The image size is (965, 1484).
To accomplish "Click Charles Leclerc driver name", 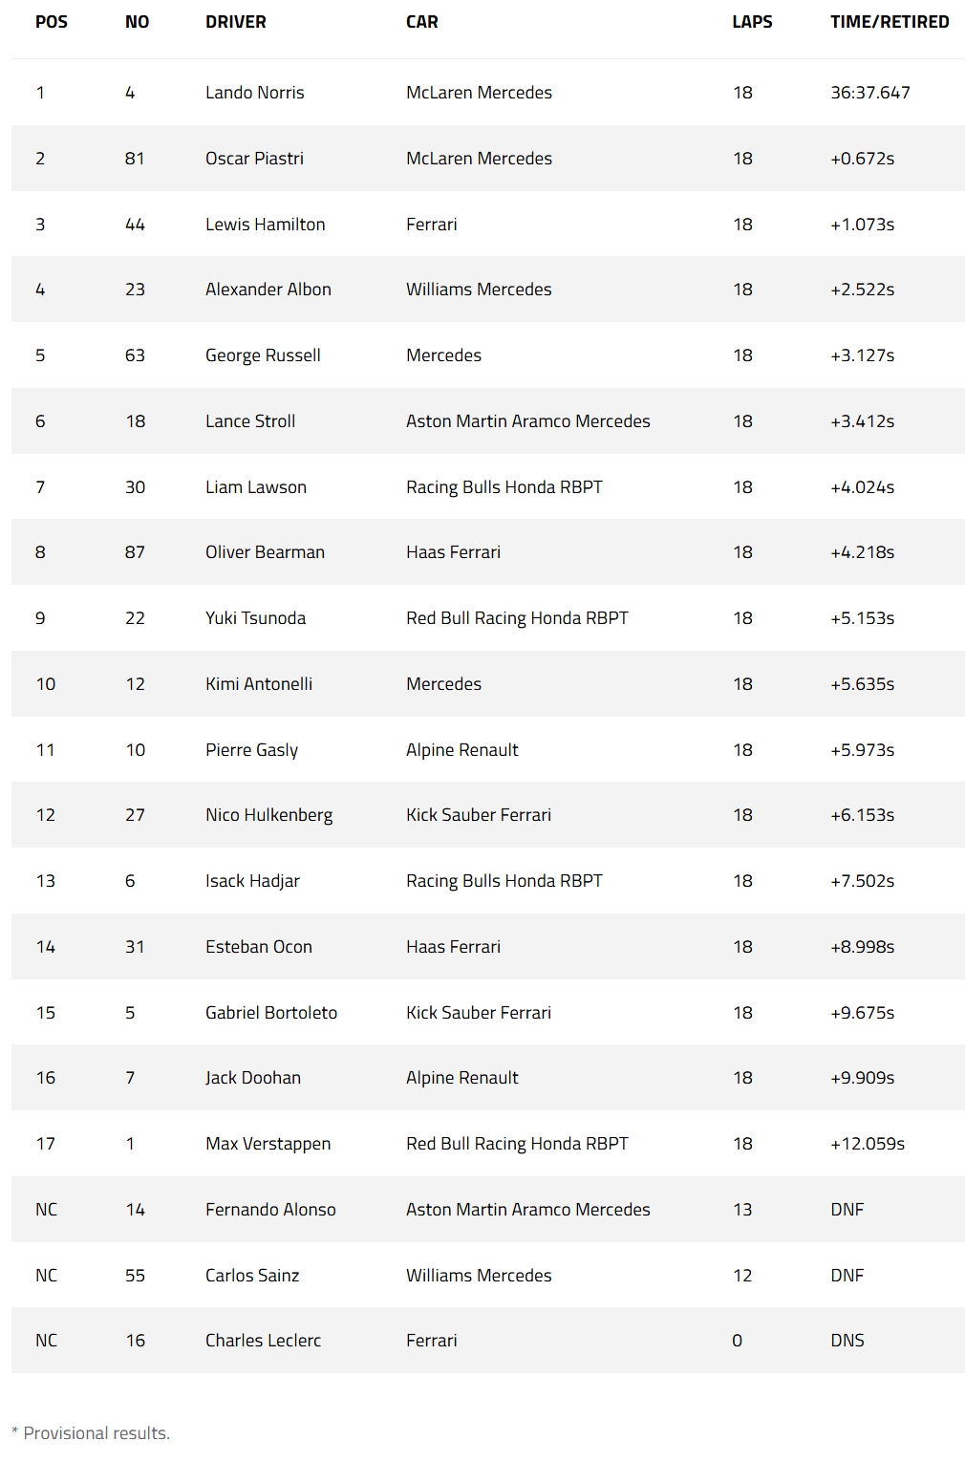I will coord(263,1341).
